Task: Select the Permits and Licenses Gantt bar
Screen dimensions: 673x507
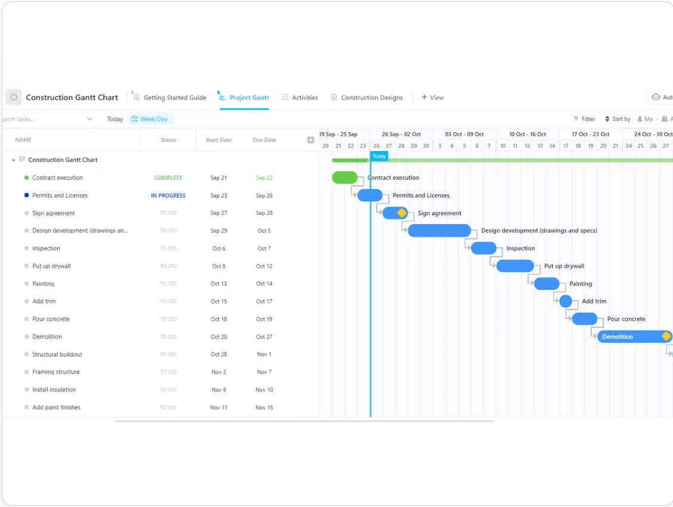Action: click(x=370, y=195)
